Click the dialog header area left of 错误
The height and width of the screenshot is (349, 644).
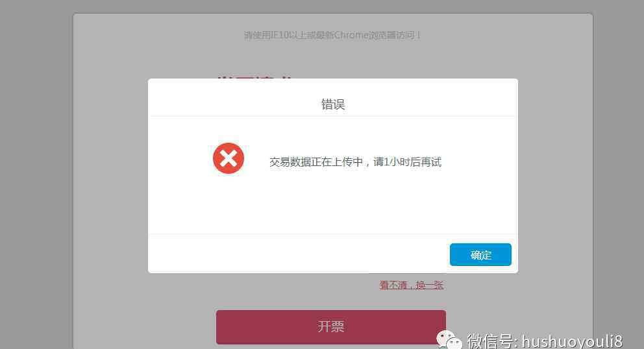pos(234,99)
